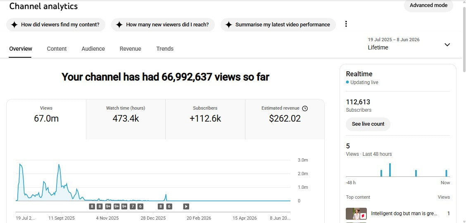Click the clock icon beside Estimated revenue

[x=304, y=108]
